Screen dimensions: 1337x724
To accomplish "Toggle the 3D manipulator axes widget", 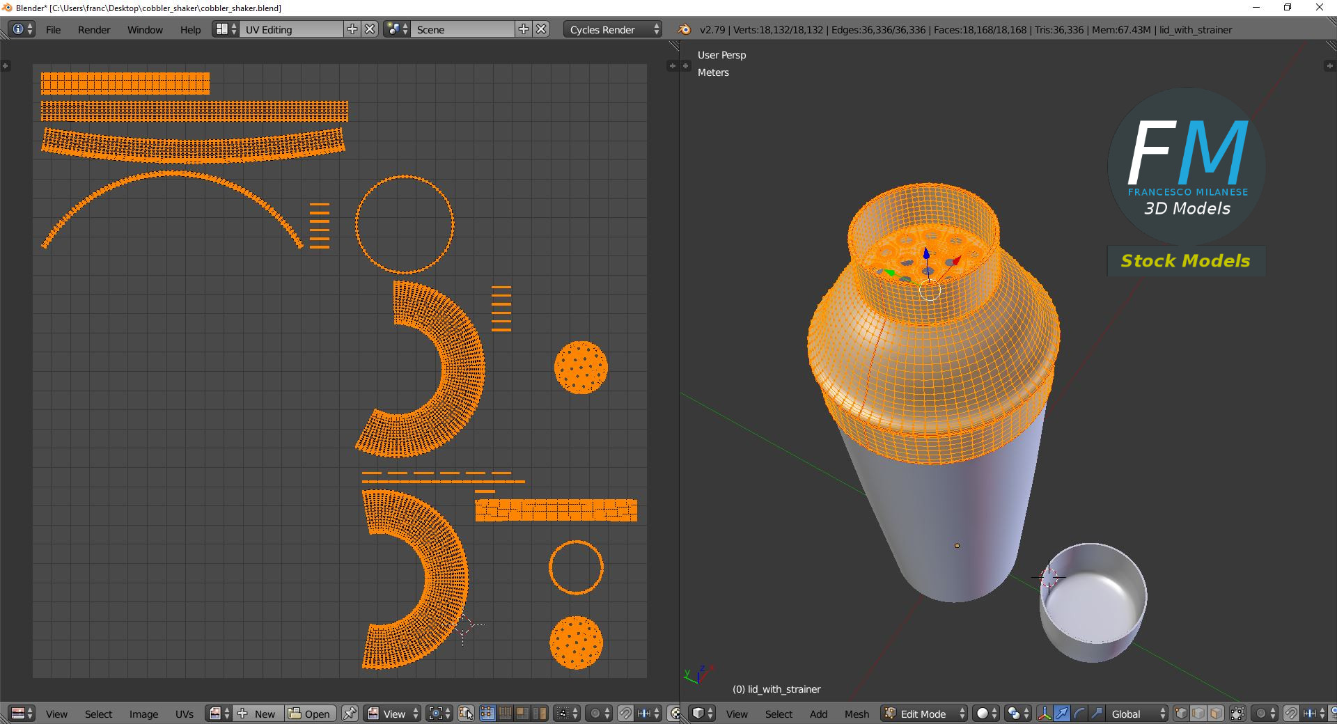I will (x=1045, y=714).
